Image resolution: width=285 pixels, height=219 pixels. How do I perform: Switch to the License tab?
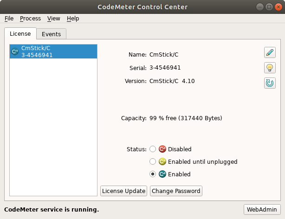click(x=20, y=33)
